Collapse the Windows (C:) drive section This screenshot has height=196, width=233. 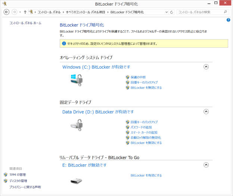pos(206,67)
